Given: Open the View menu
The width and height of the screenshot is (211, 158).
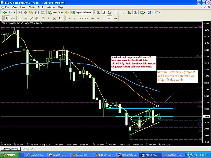Looking at the screenshot, I should 15,7.
